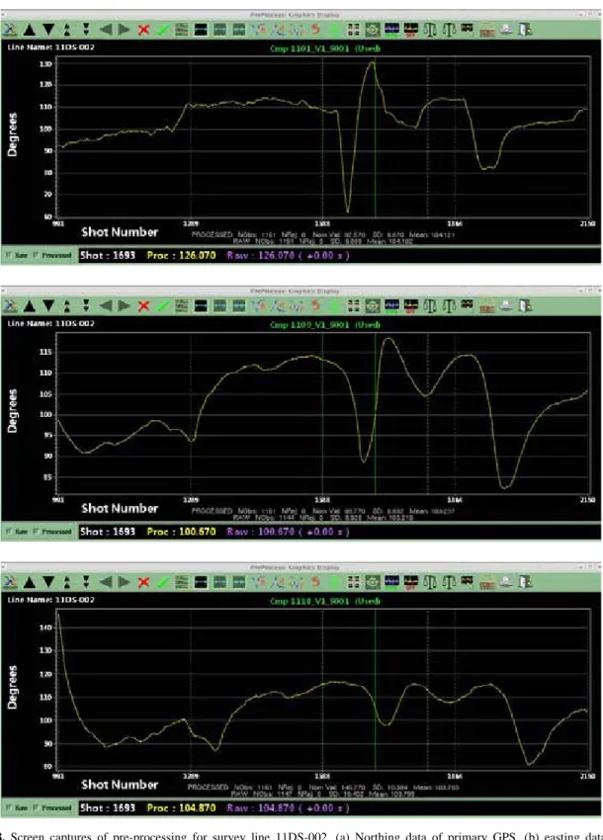Image resolution: width=603 pixels, height=840 pixels.
Task: Click printer icon in Cmp 1110 window toolbar
Action: (x=506, y=582)
